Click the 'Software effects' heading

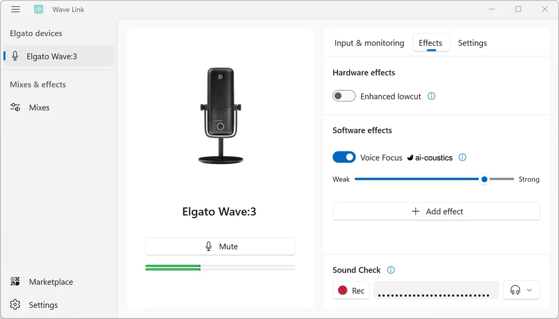pyautogui.click(x=362, y=130)
